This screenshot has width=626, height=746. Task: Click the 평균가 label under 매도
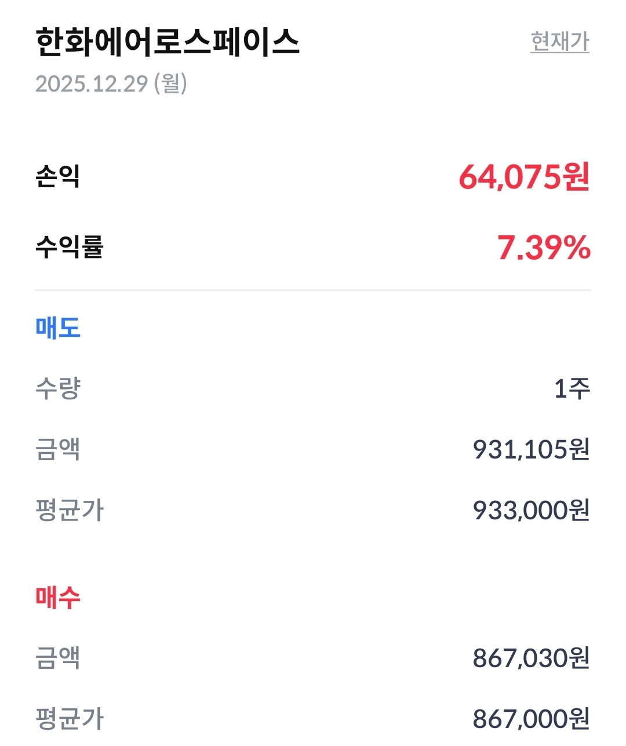(69, 510)
